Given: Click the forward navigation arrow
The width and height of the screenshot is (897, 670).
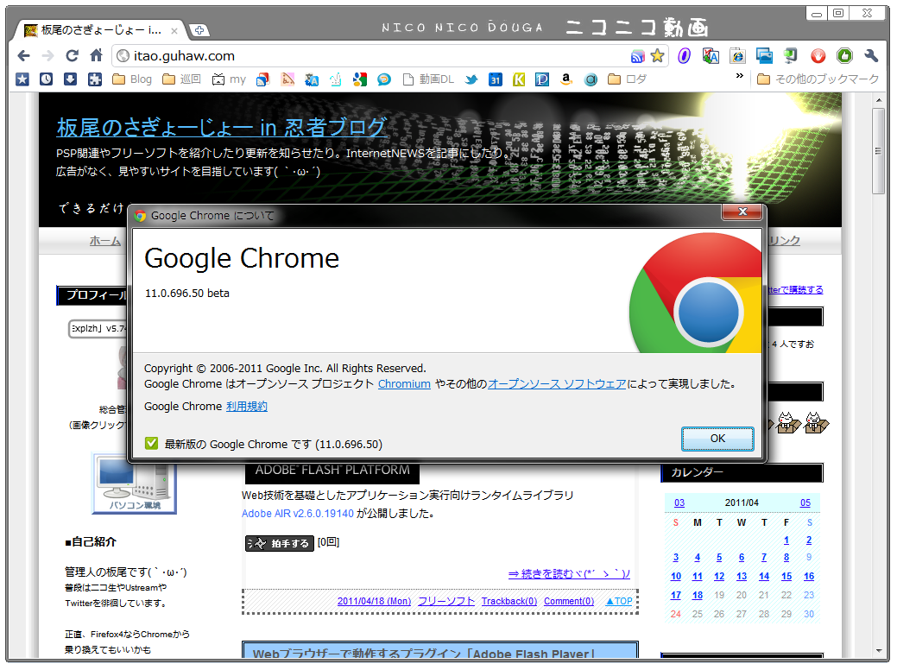Looking at the screenshot, I should point(48,55).
